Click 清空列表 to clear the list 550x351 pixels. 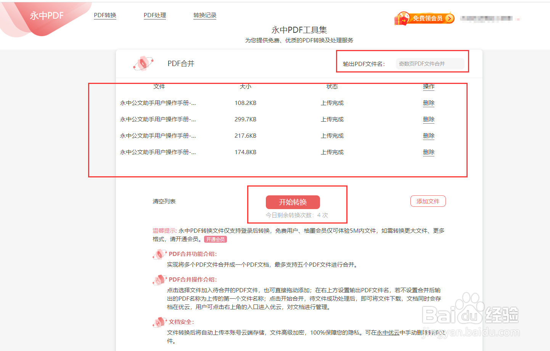coord(164,201)
